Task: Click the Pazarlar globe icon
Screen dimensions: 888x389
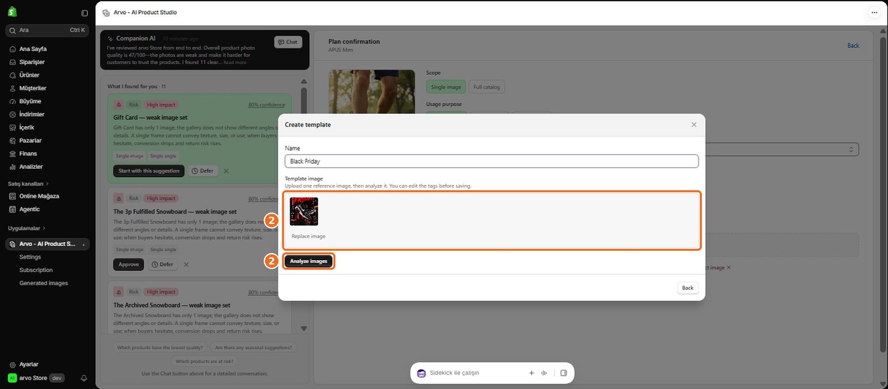Action: click(x=13, y=141)
